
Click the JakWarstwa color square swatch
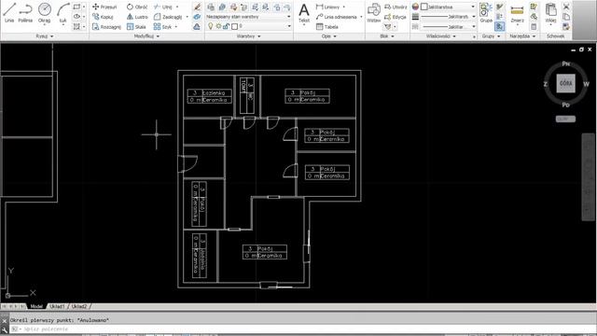coord(423,7)
